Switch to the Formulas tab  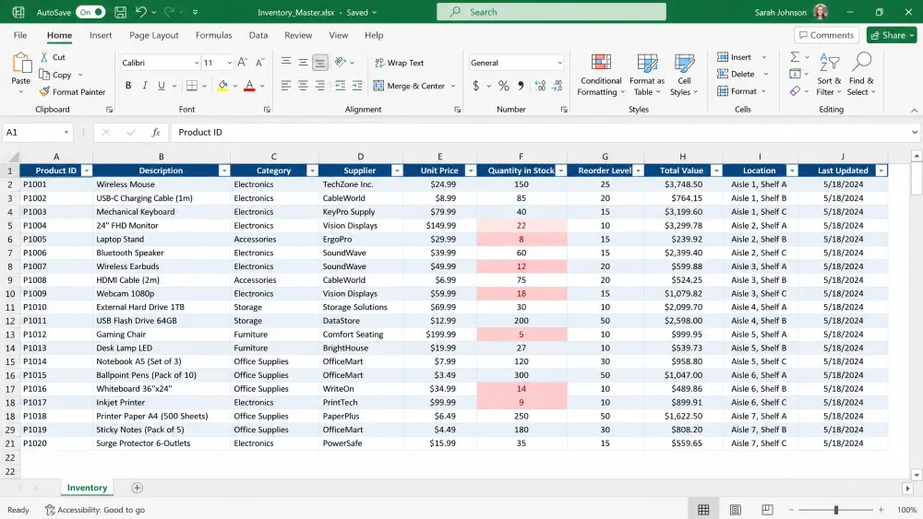coord(214,35)
